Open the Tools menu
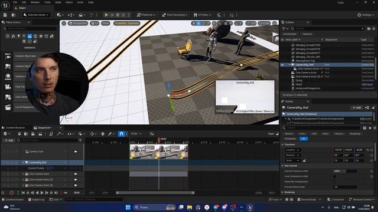378x212 pixels. click(47, 2)
